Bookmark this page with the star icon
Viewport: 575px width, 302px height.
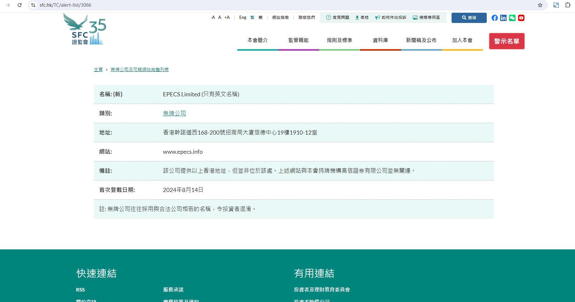click(x=540, y=5)
